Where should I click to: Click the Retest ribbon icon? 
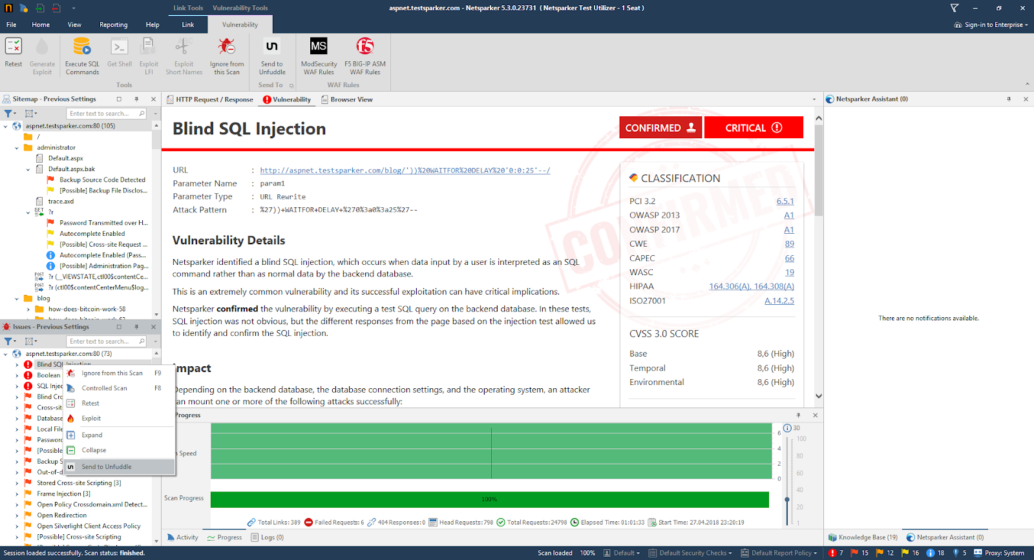(x=13, y=47)
